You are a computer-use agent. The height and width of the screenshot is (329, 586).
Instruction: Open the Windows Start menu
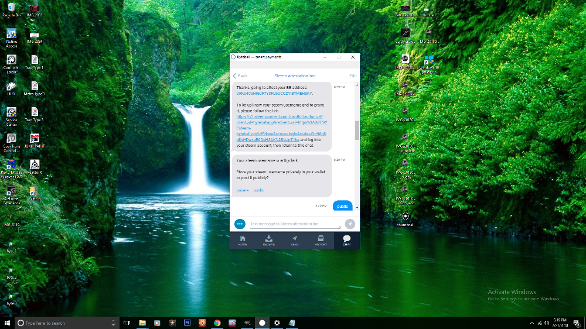pos(7,323)
